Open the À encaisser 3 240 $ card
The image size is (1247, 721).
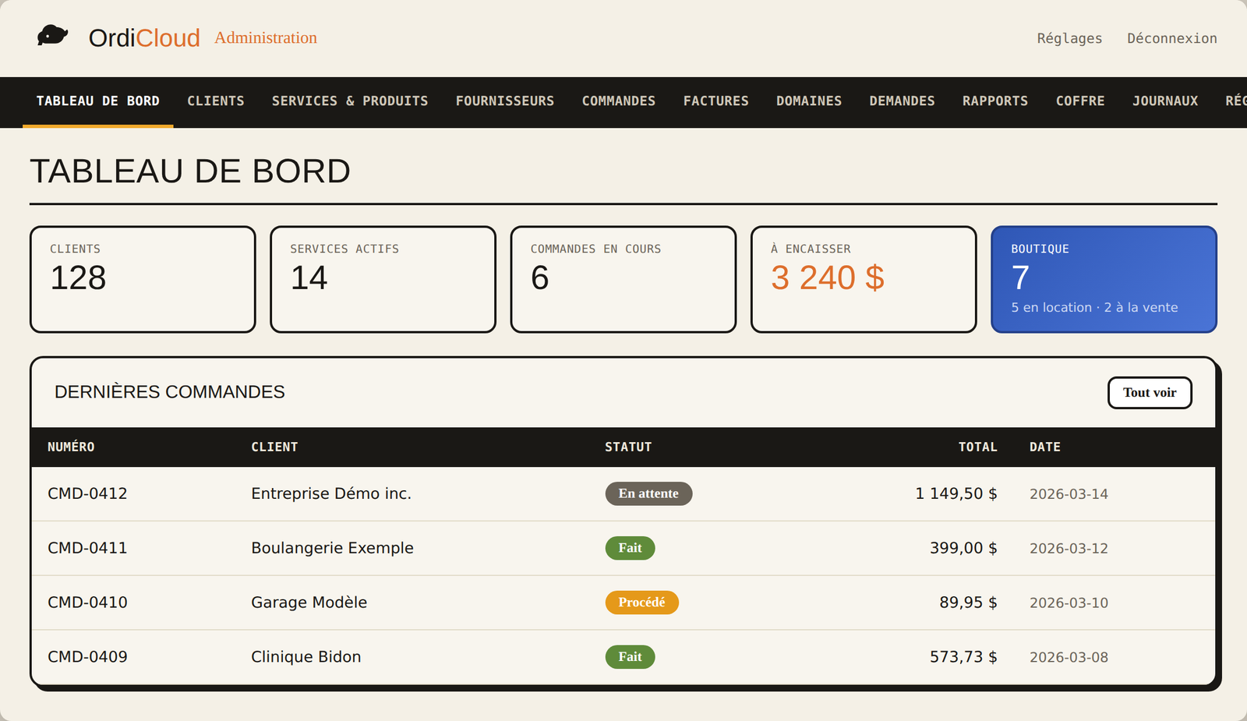[x=864, y=279]
